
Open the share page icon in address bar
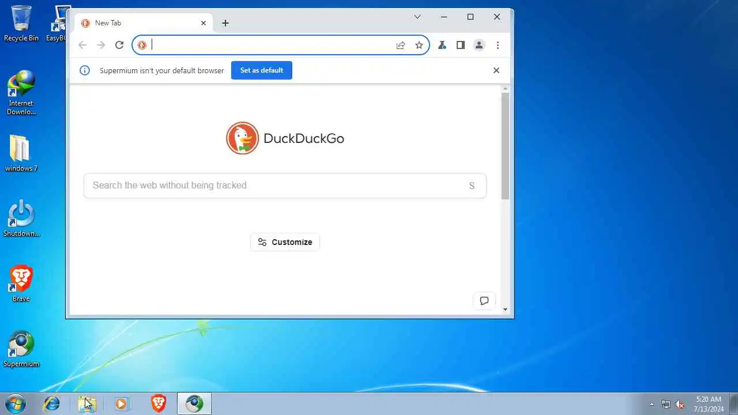pos(401,45)
